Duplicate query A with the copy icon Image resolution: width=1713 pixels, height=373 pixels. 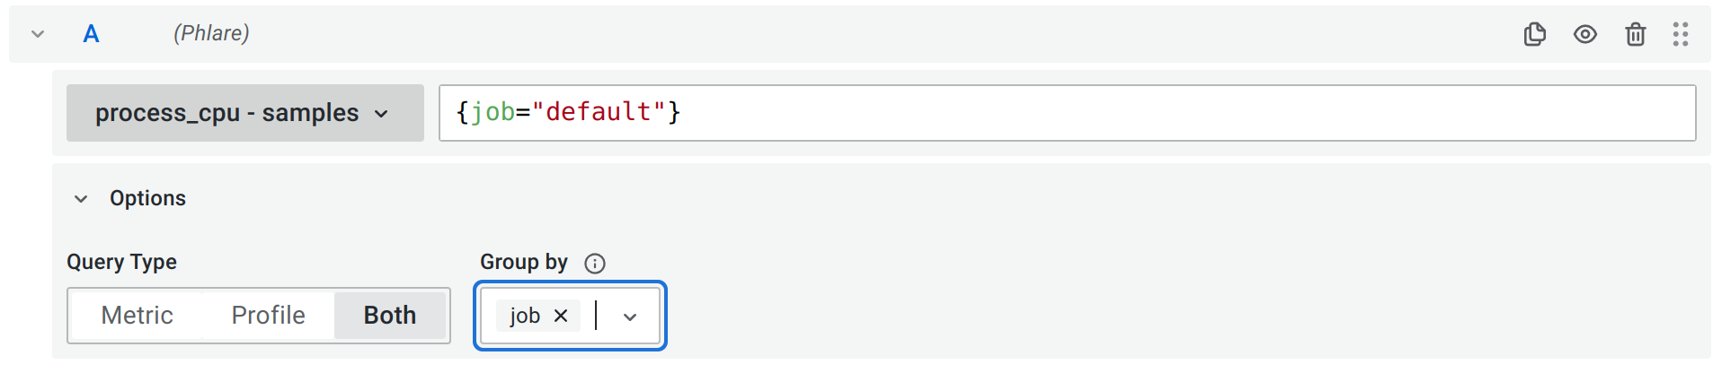click(x=1534, y=34)
